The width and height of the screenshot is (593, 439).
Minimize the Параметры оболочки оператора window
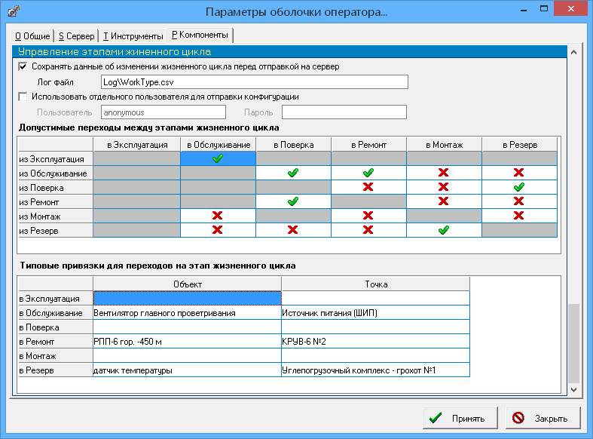[x=524, y=10]
